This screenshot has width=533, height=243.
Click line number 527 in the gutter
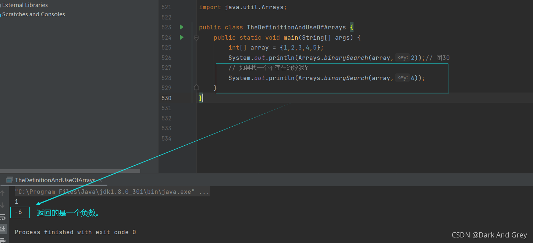(166, 68)
